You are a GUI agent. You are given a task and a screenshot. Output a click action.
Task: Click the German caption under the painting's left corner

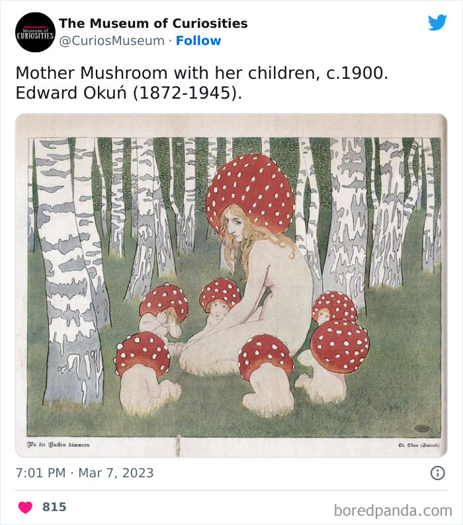[60, 444]
